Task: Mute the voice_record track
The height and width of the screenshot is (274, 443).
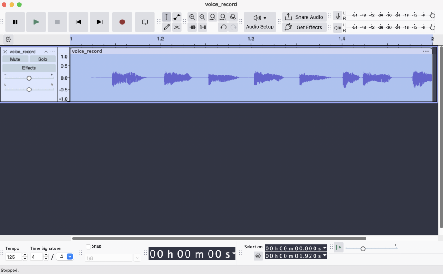Action: point(15,59)
